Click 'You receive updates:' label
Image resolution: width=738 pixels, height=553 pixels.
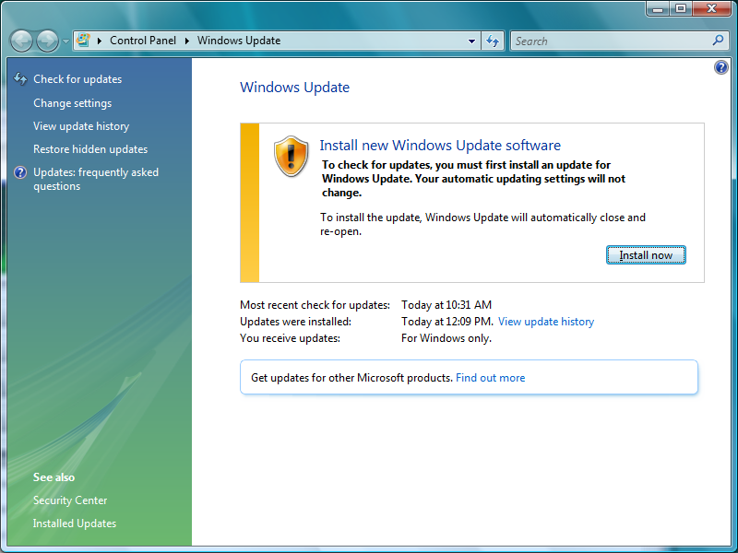point(290,338)
